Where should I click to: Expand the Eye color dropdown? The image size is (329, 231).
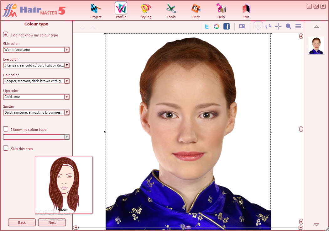(x=67, y=65)
